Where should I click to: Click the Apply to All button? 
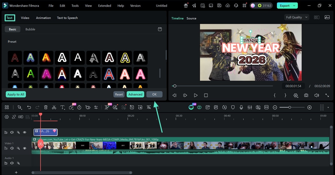pyautogui.click(x=16, y=94)
